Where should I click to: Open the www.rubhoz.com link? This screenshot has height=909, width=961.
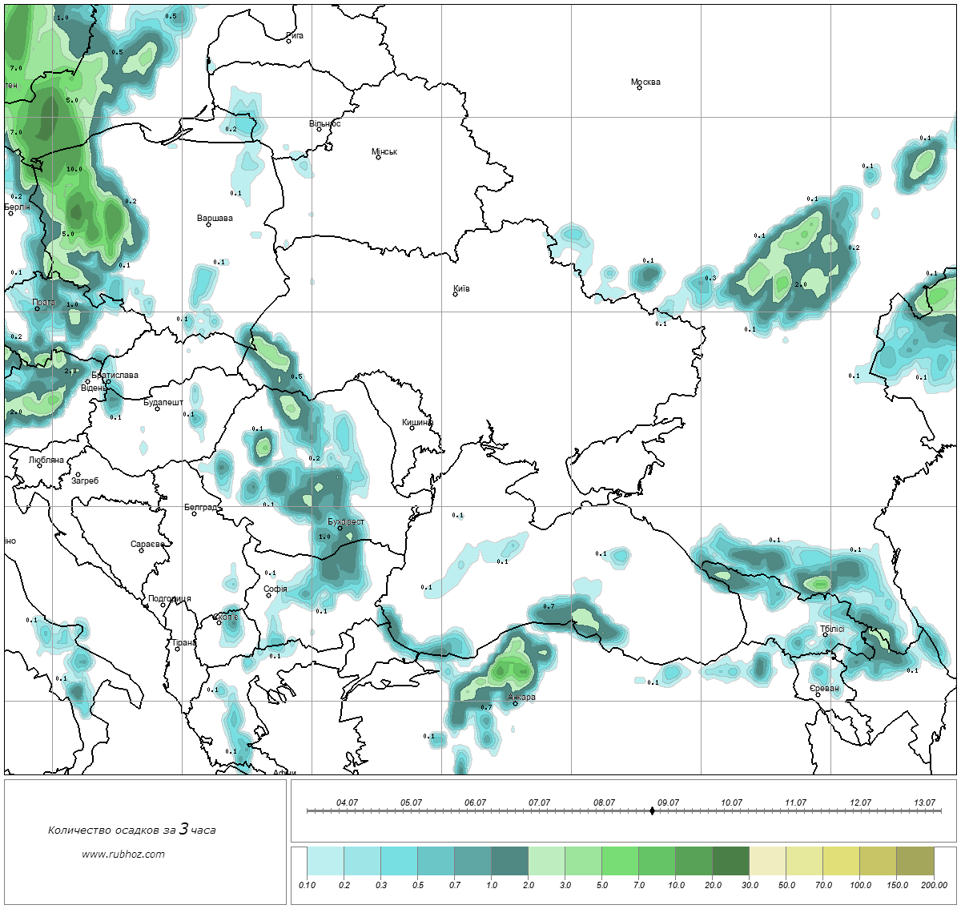click(x=123, y=854)
